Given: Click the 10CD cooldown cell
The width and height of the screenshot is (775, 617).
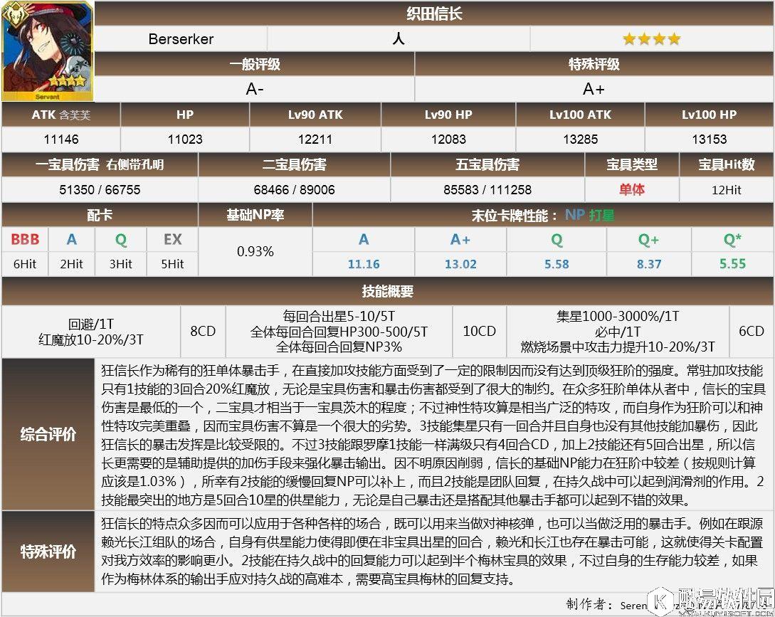Looking at the screenshot, I should coord(479,332).
